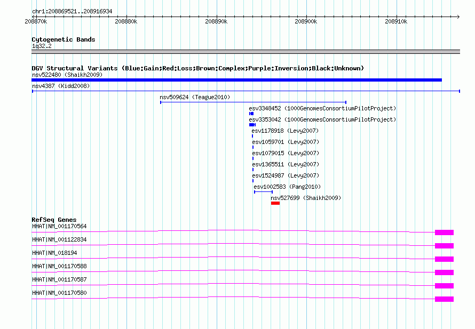Click the HHAT|NM_001170587 transcript label
The image size is (475, 329).
tap(59, 279)
